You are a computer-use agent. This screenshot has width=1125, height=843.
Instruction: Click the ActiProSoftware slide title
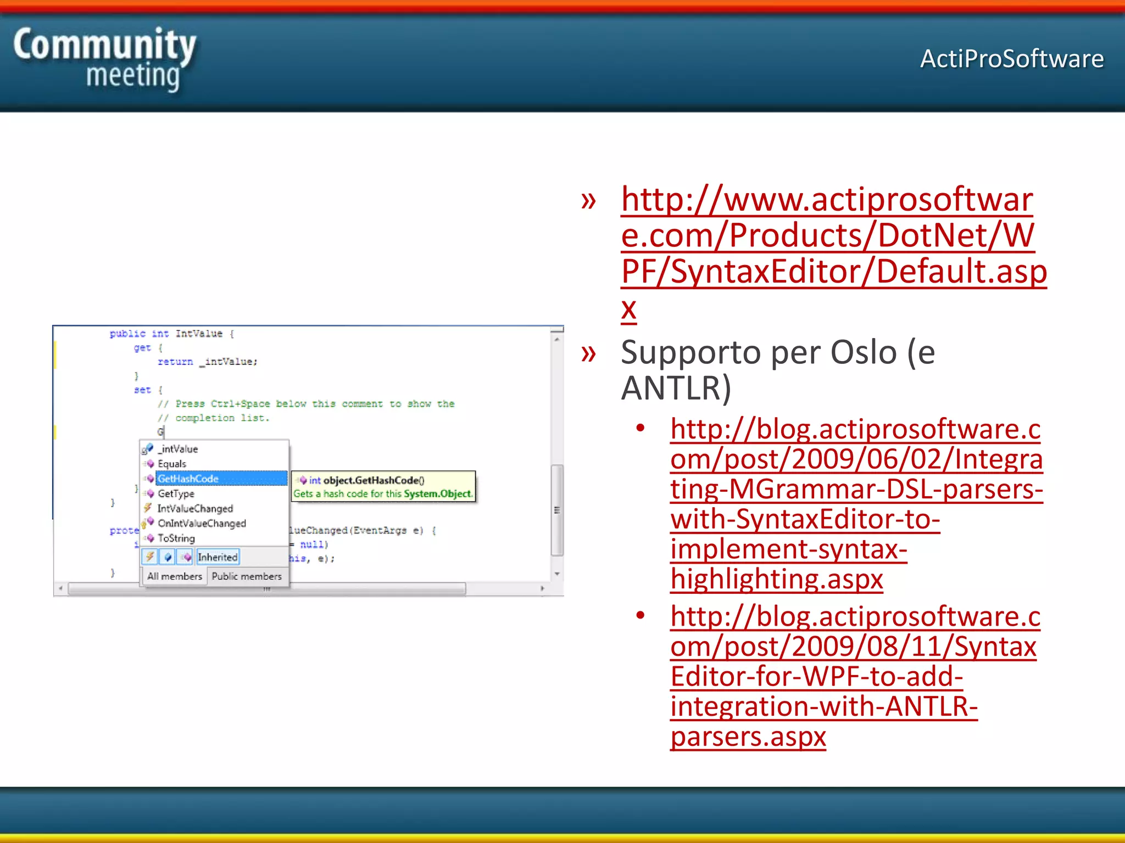1012,59
